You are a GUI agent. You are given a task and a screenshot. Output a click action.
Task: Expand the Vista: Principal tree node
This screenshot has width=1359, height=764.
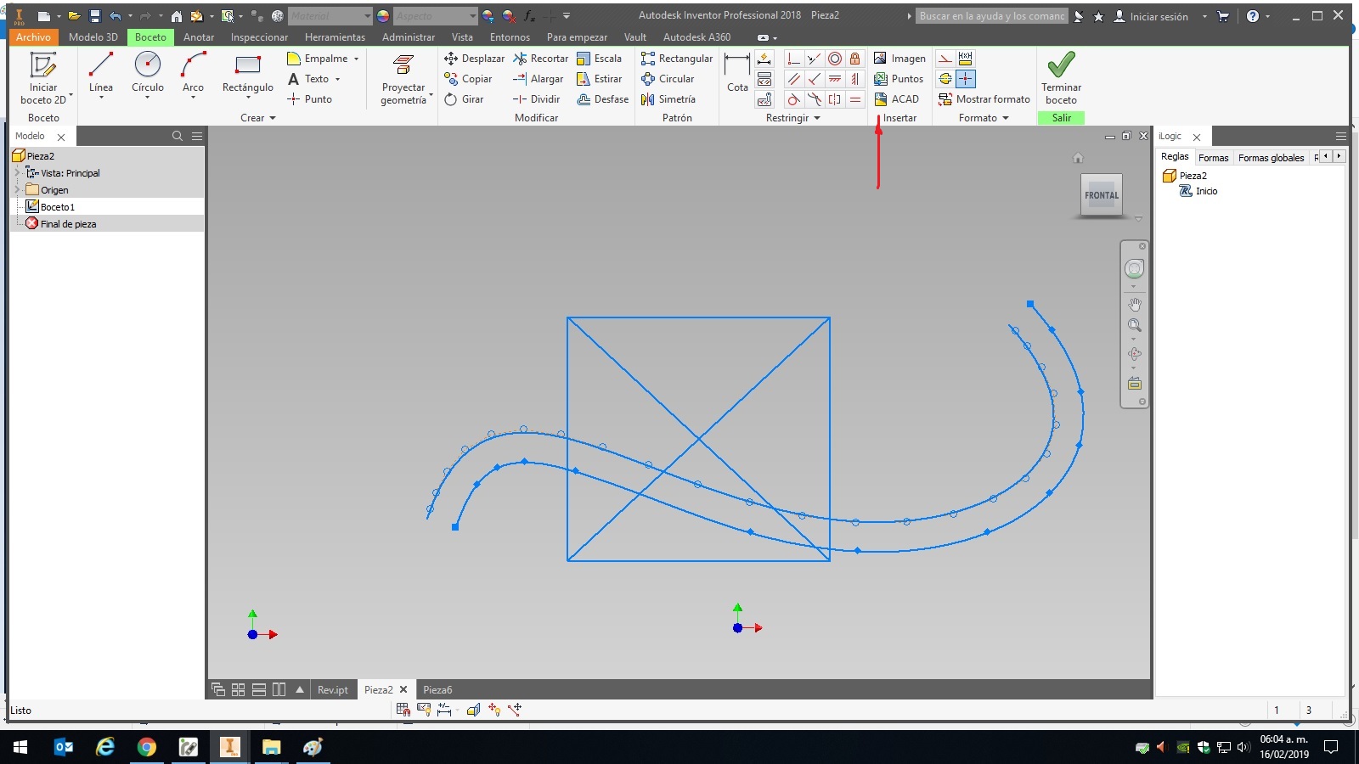point(16,173)
